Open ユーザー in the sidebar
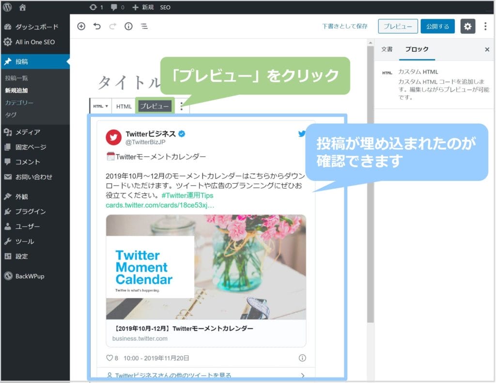The height and width of the screenshot is (383, 496). coord(35,226)
